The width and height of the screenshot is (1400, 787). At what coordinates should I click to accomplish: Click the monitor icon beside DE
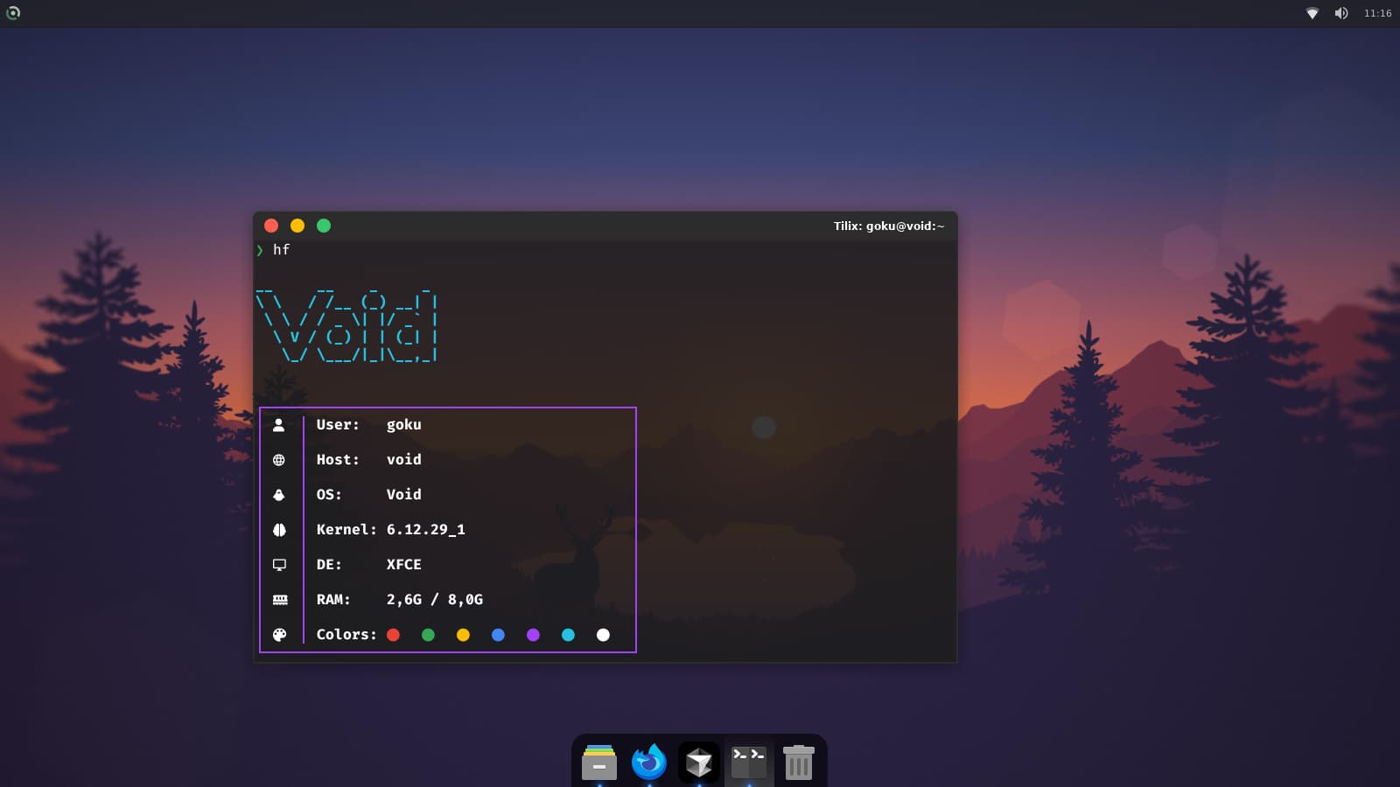[279, 565]
